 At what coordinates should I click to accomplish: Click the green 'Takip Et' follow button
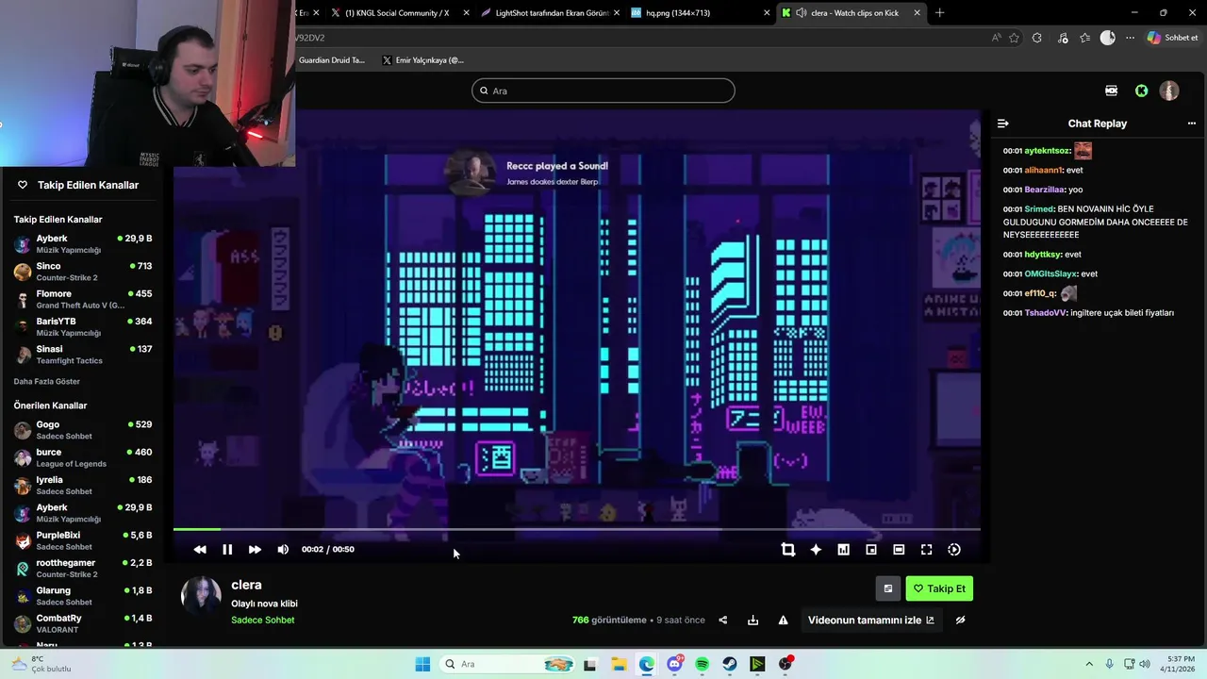[939, 588]
